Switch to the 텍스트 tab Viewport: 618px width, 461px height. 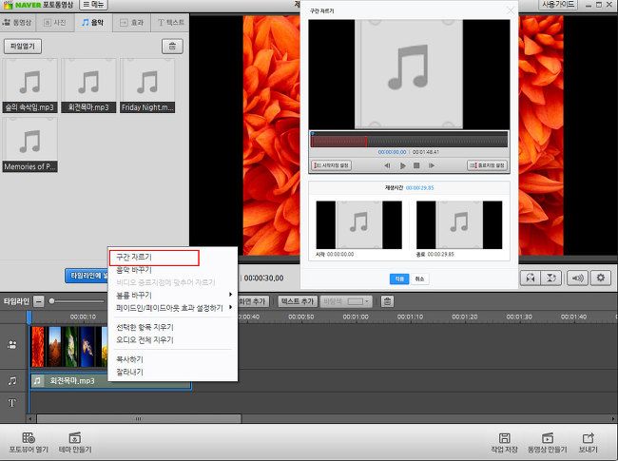point(170,23)
